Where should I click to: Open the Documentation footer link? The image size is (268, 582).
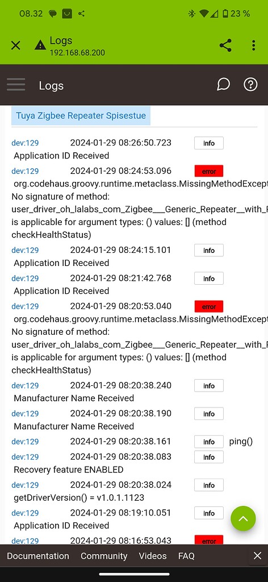click(x=38, y=556)
